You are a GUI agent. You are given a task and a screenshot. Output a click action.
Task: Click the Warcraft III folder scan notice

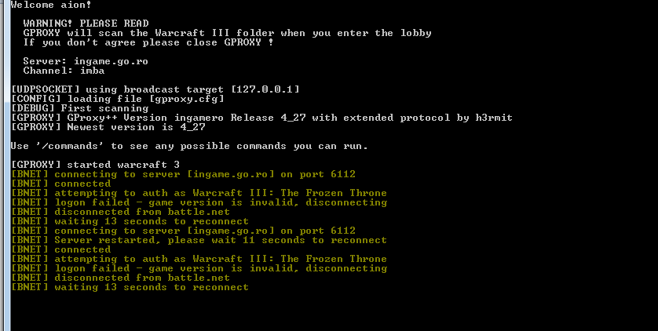coord(227,33)
